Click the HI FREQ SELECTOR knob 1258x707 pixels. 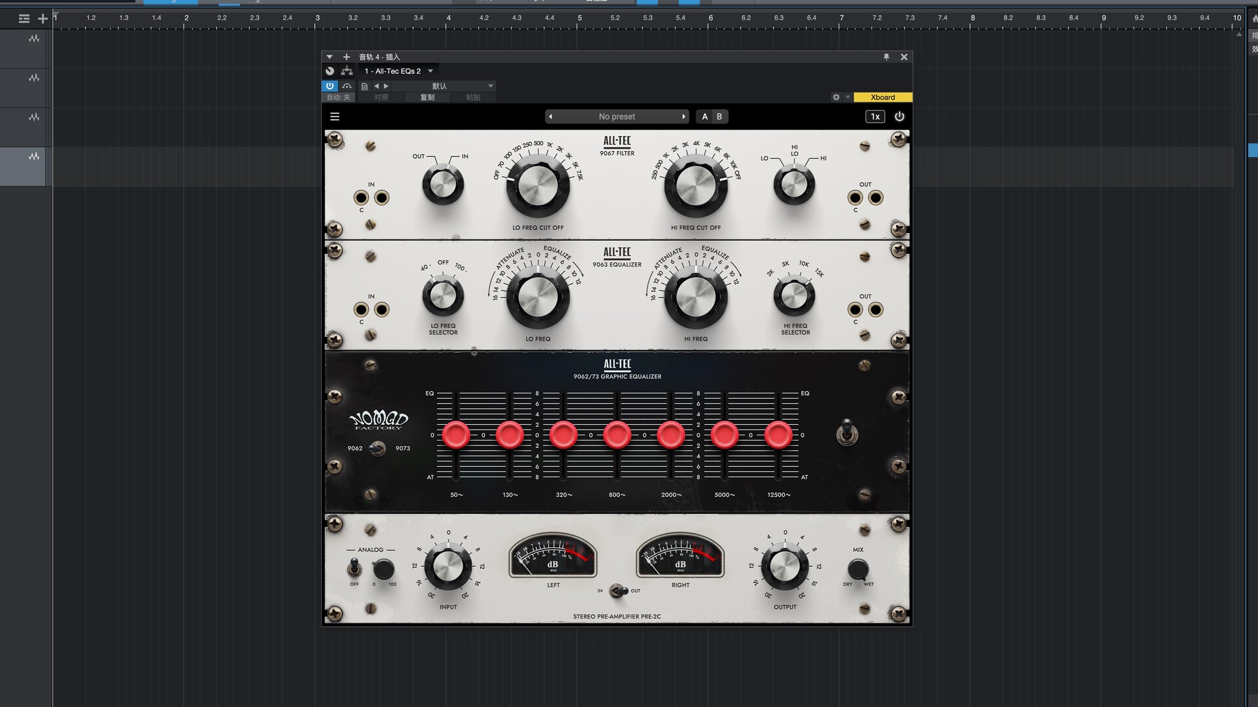(794, 296)
